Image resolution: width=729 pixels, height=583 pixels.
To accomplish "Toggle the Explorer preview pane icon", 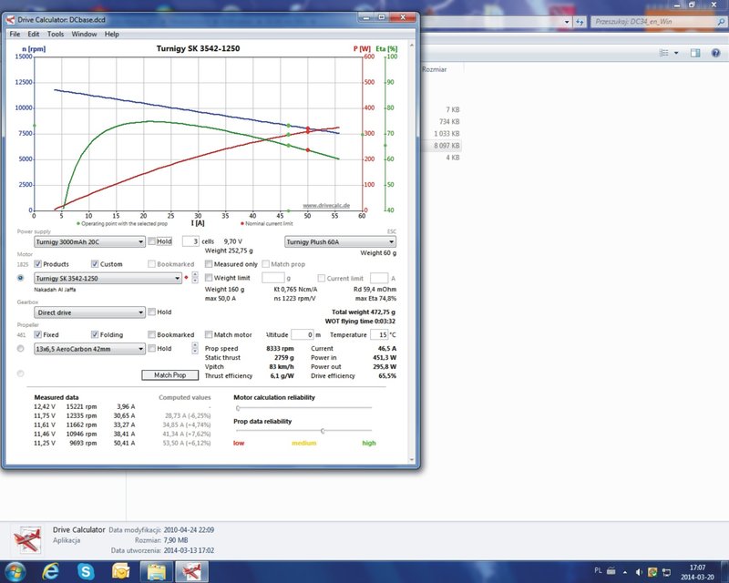I will [695, 53].
